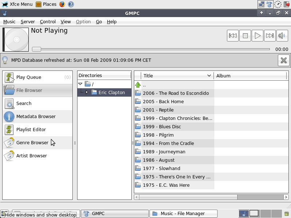Move the song position seek handle
Viewport: 291px width, 218px height.
(x=36, y=49)
